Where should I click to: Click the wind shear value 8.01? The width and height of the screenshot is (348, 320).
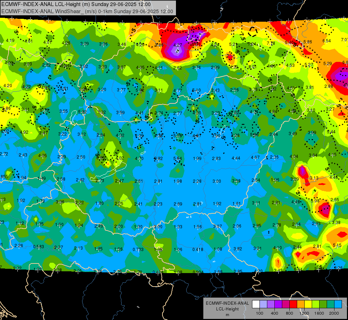click(252, 67)
